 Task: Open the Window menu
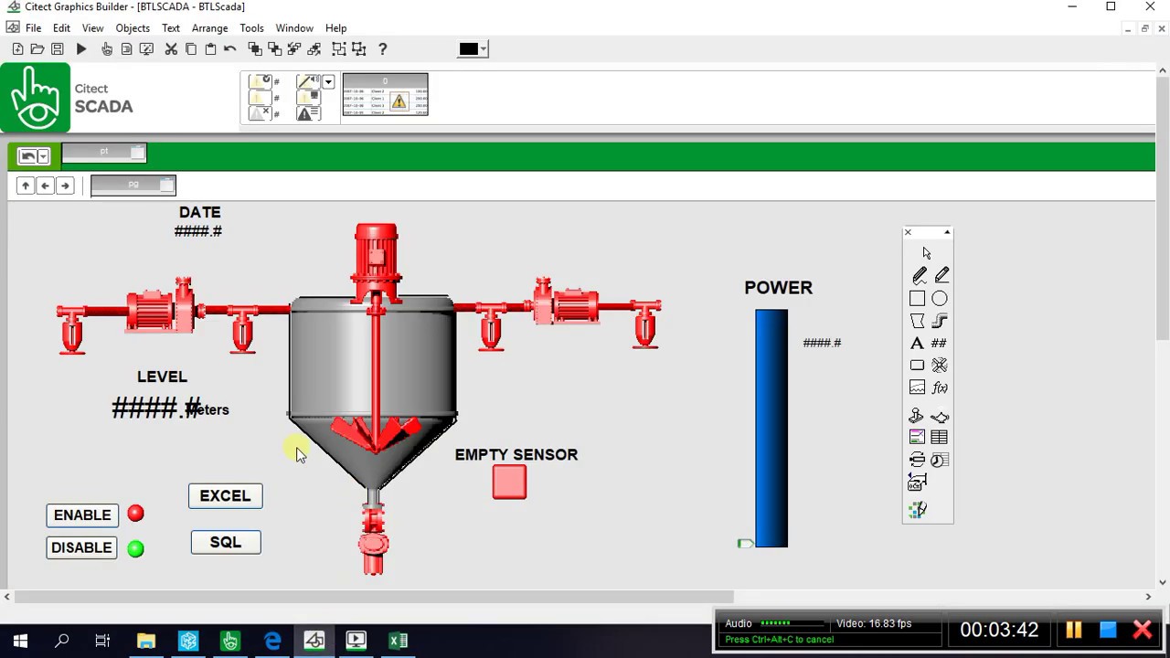click(294, 28)
